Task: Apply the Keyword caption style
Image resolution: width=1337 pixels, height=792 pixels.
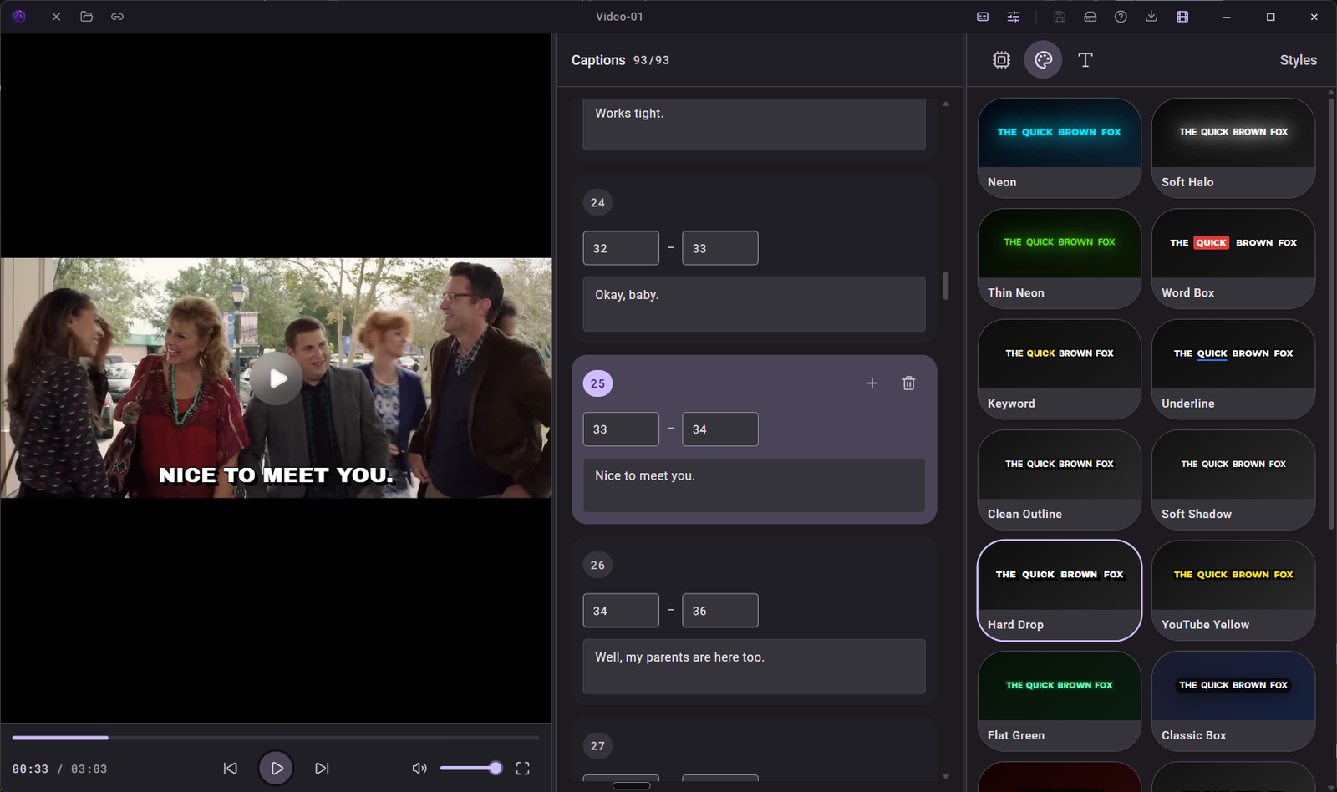Action: pyautogui.click(x=1060, y=369)
